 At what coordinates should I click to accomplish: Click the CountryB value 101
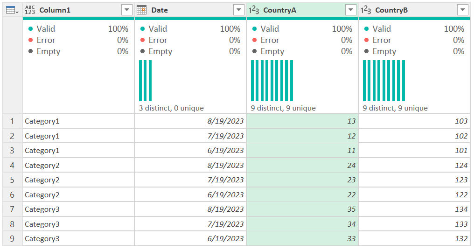(414, 151)
